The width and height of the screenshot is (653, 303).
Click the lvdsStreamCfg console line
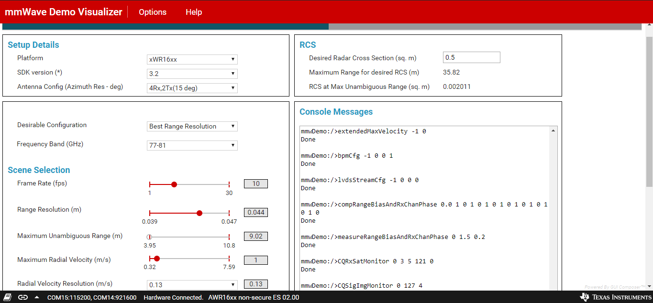coord(360,180)
